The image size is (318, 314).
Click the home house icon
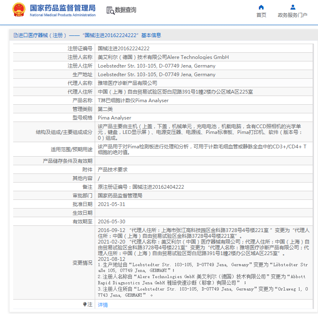261,7
